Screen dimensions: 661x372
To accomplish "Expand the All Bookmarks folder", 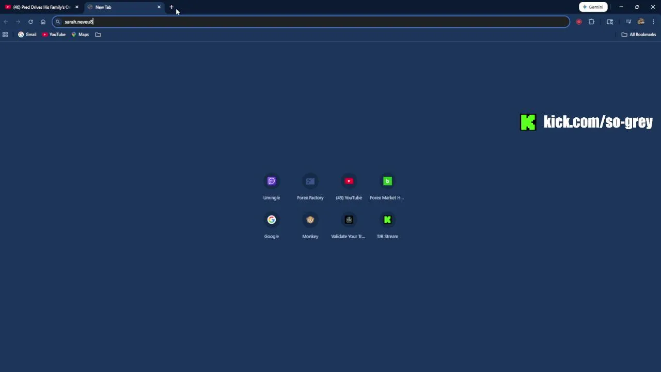I will (x=639, y=35).
